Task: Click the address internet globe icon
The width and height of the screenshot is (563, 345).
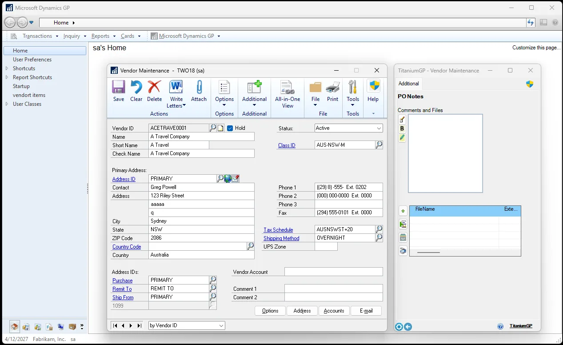Action: pyautogui.click(x=228, y=179)
